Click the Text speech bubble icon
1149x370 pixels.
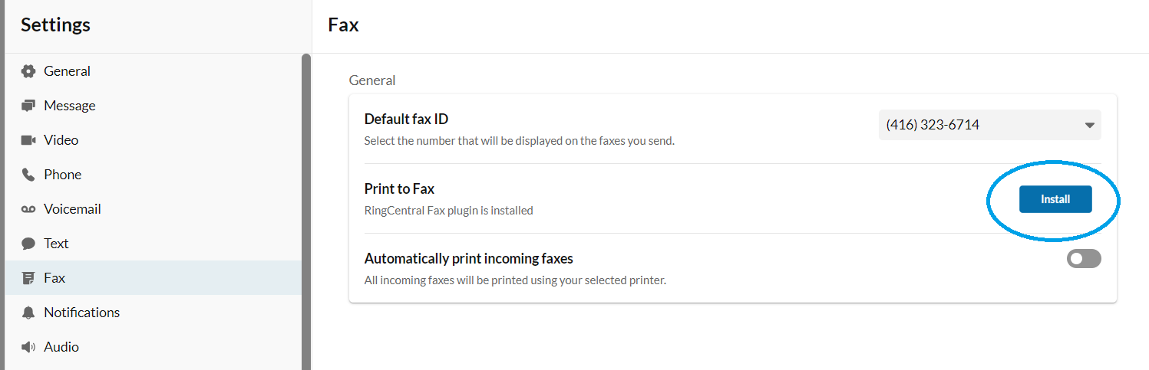tap(28, 244)
